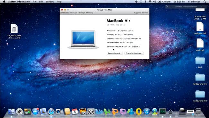Open the Service section link
This screenshot has height=118, width=209.
[145, 13]
